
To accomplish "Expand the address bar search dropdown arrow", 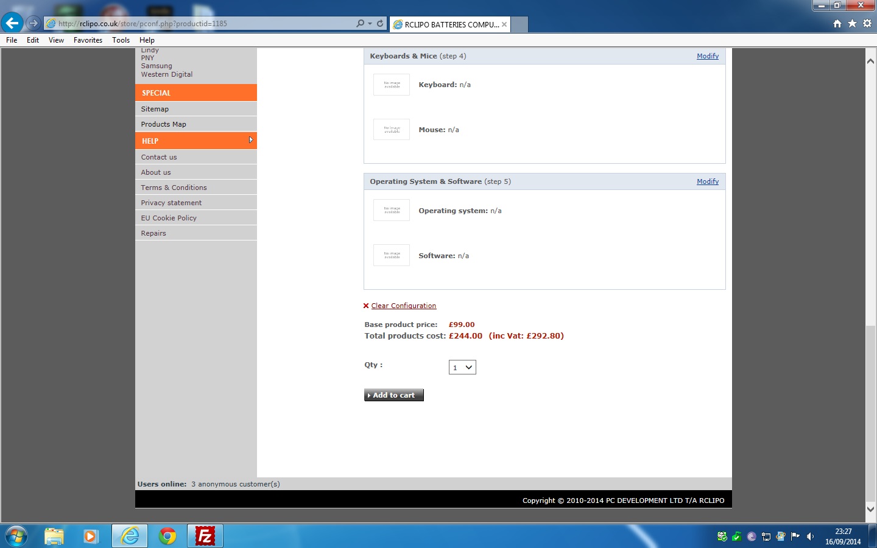I will [x=370, y=24].
